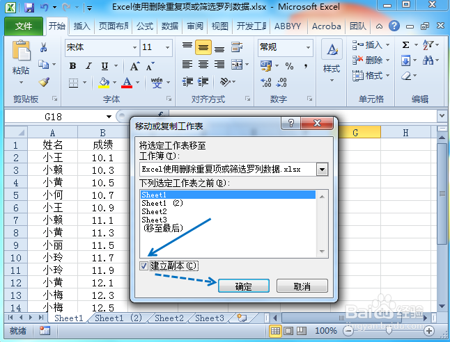Decrease font size with small A
Viewport: 450px width, 342px height.
tap(150, 66)
